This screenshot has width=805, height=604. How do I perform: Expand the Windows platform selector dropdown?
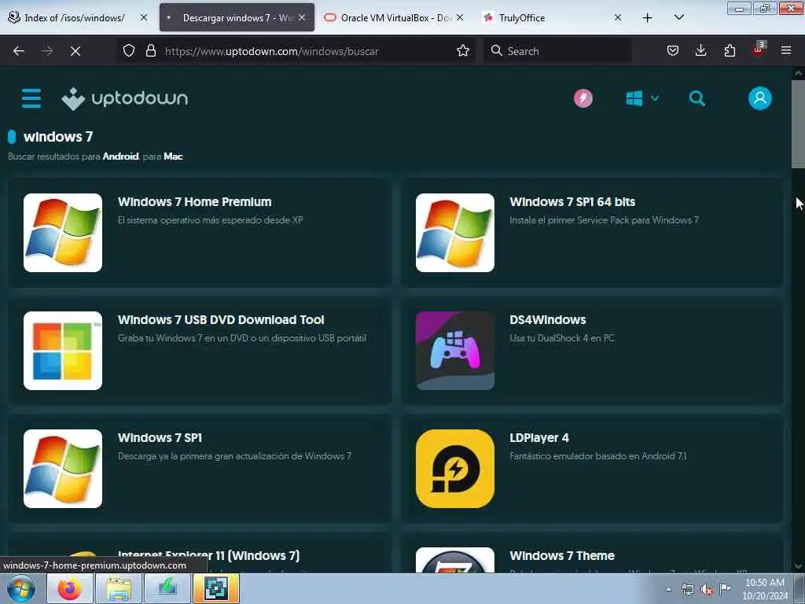click(x=642, y=98)
